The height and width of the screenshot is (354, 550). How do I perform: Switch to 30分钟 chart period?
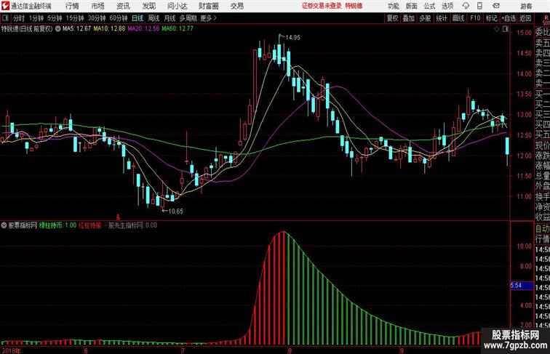coord(97,18)
